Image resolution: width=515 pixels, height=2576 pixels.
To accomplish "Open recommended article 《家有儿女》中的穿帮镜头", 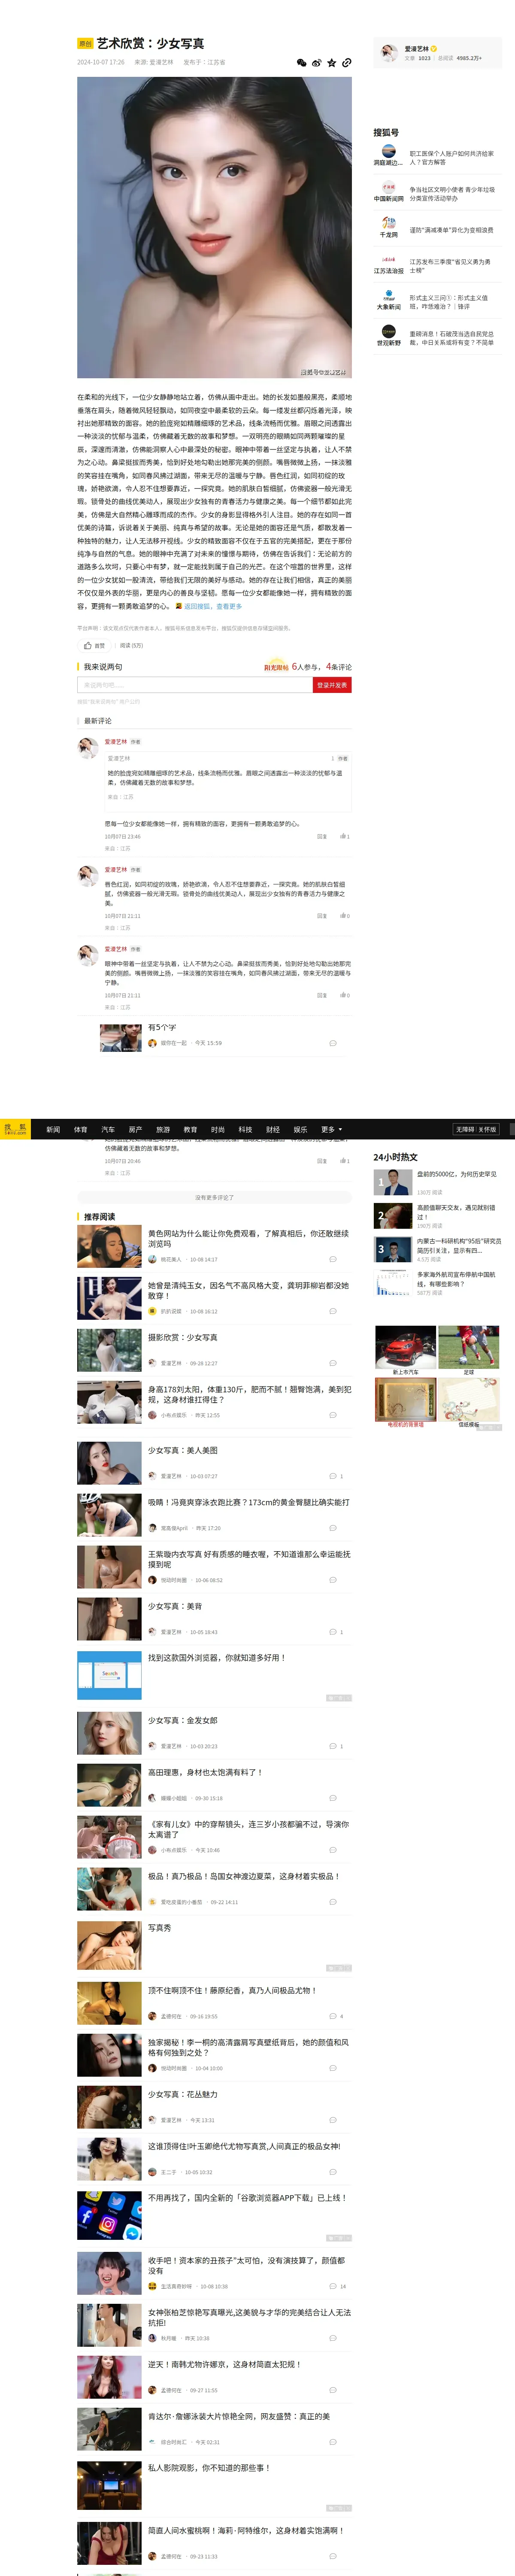I will click(248, 1829).
